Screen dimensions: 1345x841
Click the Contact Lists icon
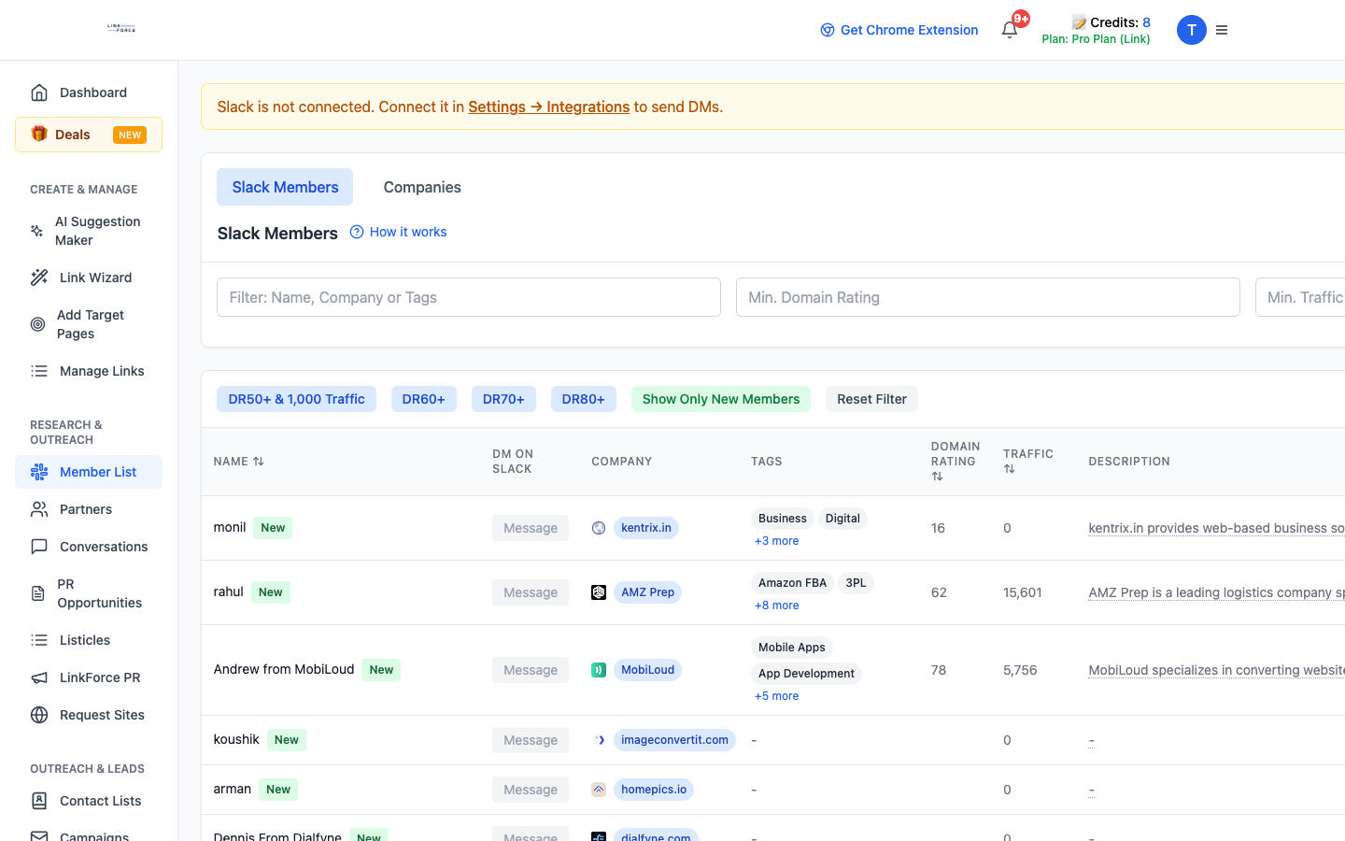pyautogui.click(x=39, y=801)
